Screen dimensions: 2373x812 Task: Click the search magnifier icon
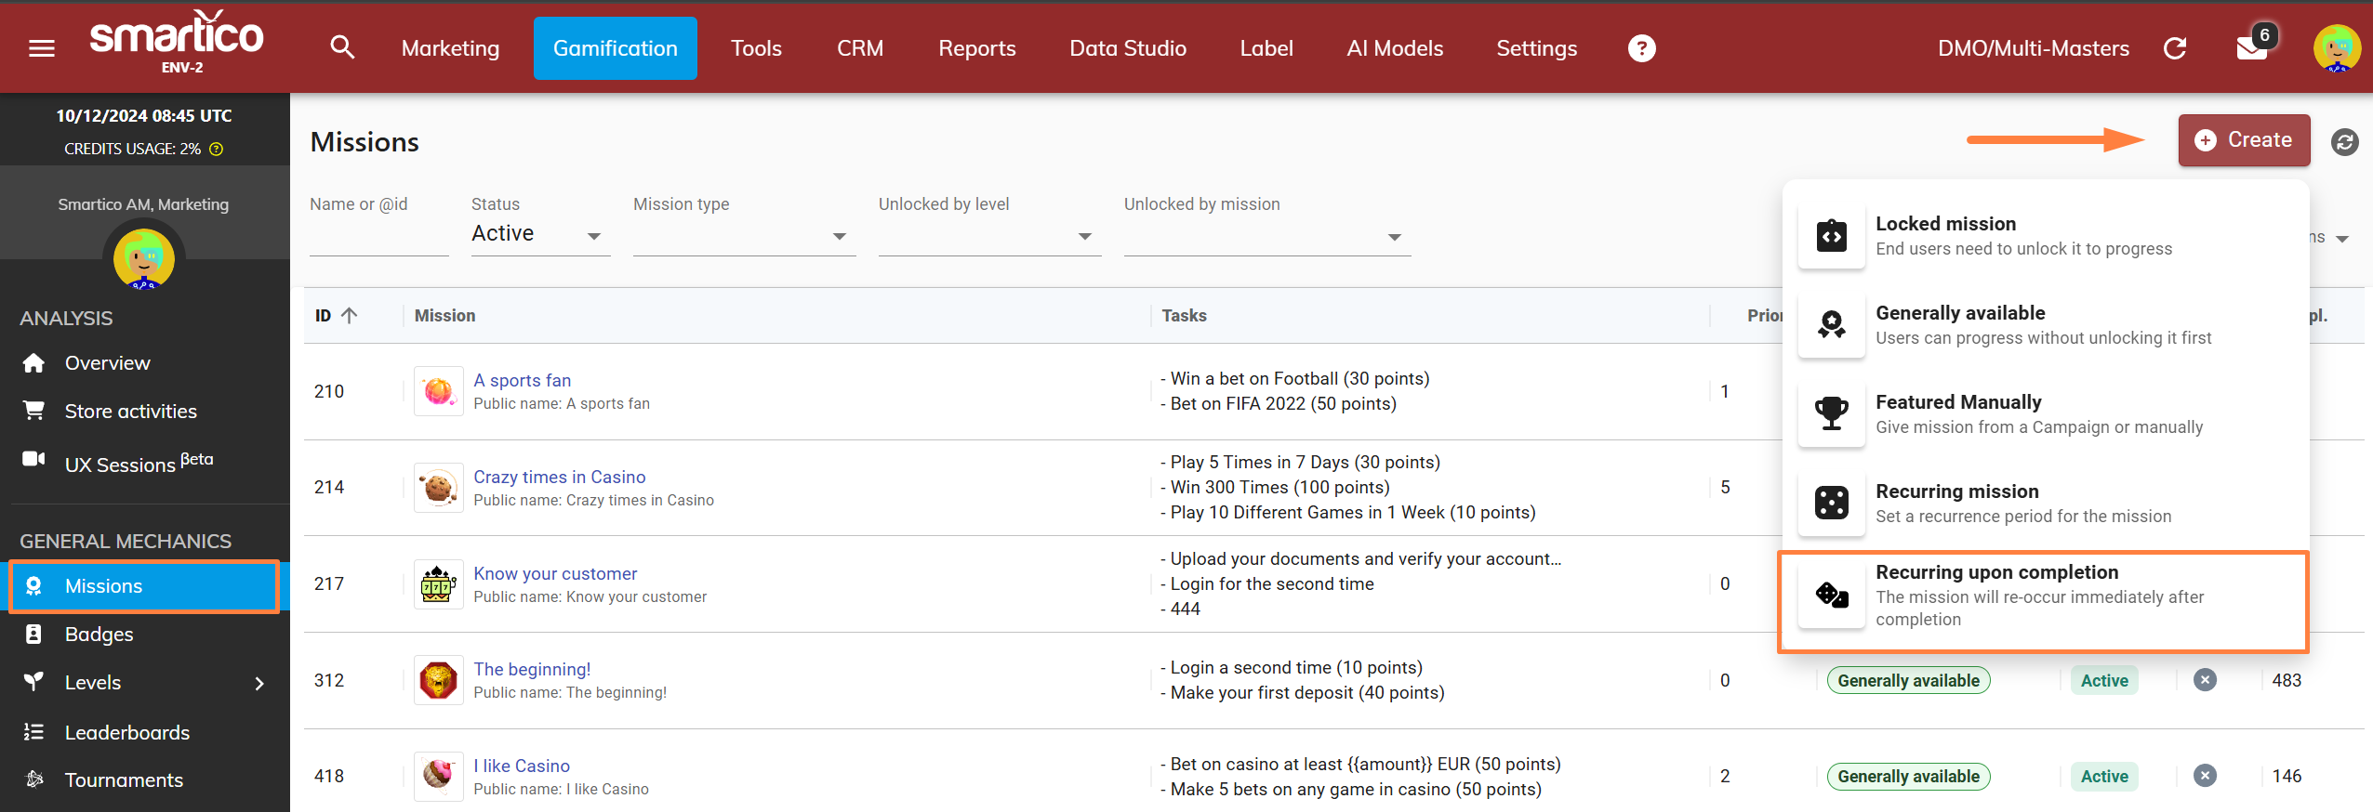coord(342,48)
